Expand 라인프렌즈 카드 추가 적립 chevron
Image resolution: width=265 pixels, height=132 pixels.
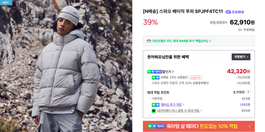(210, 41)
